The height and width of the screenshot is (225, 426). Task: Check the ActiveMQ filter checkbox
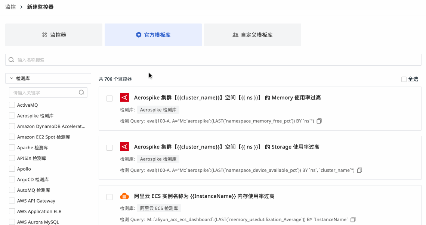click(x=12, y=105)
